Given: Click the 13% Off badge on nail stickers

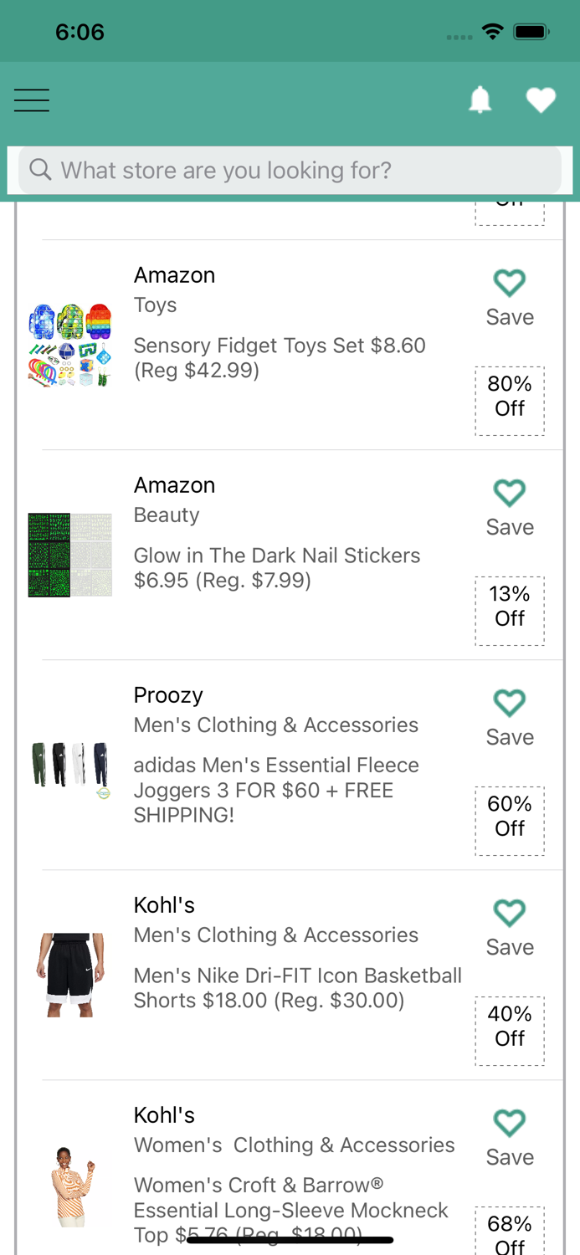Looking at the screenshot, I should tap(509, 611).
